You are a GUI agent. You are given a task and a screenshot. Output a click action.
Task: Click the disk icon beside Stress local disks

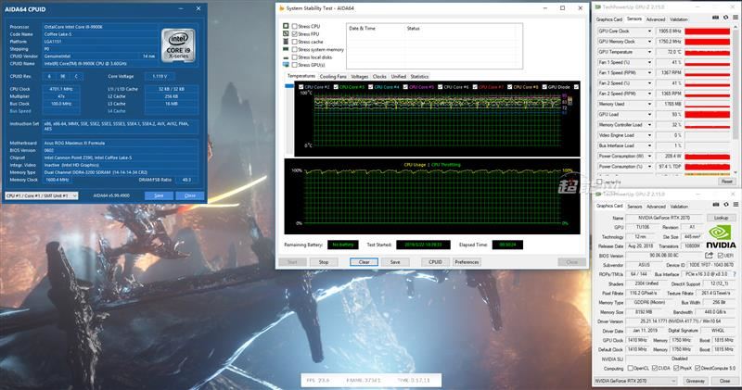286,57
